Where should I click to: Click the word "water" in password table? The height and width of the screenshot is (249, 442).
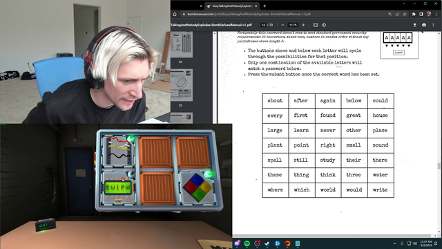coord(381,175)
